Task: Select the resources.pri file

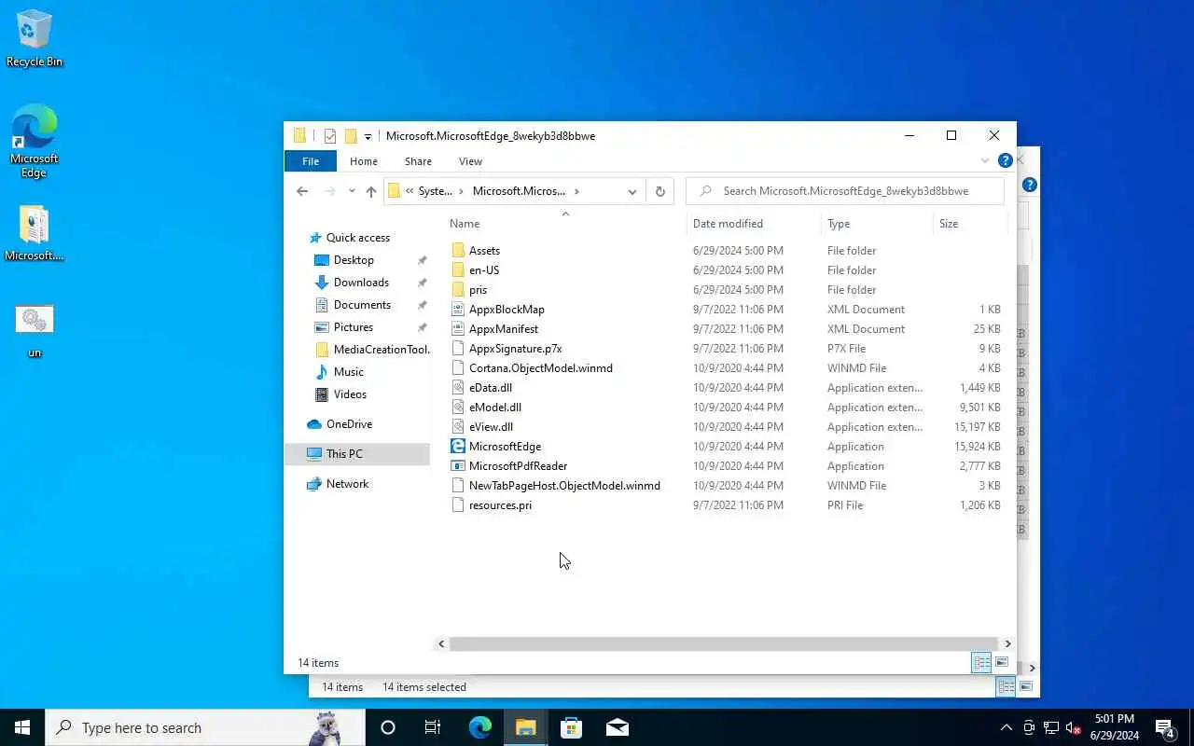Action: pyautogui.click(x=500, y=505)
